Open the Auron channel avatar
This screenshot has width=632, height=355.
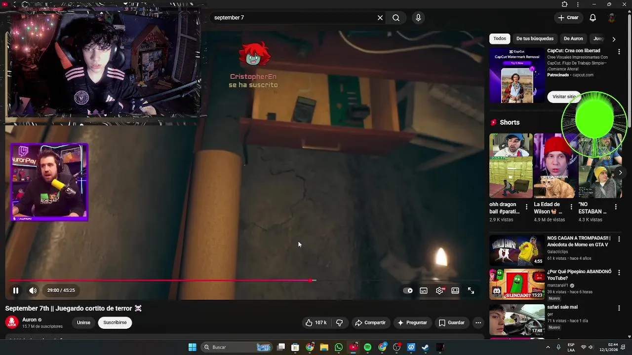click(x=12, y=322)
